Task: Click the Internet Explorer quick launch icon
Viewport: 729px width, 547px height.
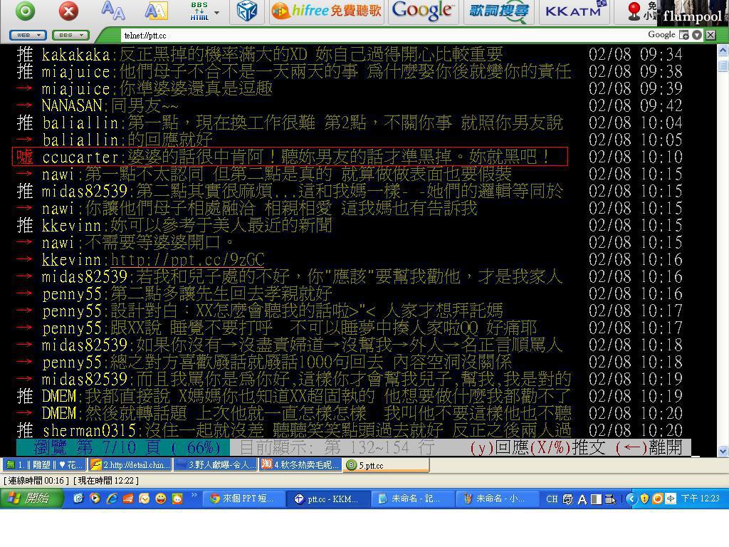Action: [112, 499]
